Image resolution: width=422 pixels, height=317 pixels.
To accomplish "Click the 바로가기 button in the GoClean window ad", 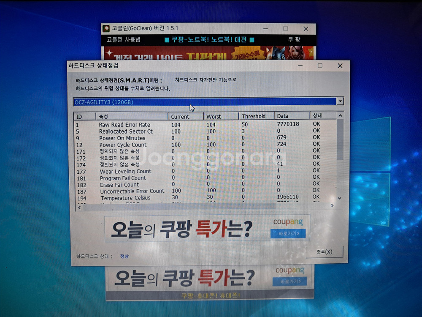I will 290,281.
